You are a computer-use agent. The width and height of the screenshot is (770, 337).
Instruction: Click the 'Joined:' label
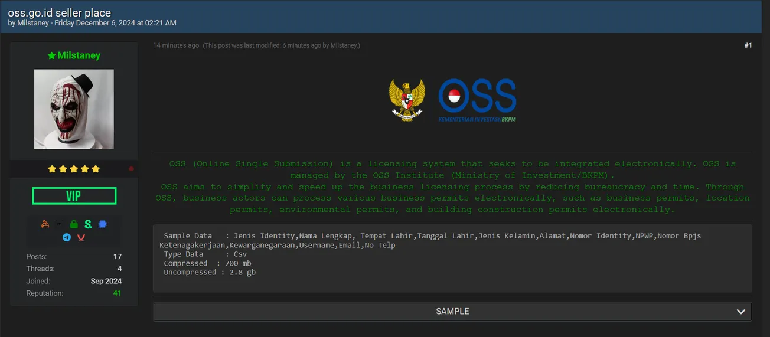[38, 281]
